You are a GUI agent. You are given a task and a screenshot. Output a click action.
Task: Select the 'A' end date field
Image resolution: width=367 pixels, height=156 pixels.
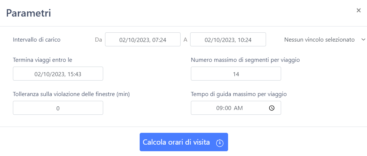[228, 39]
